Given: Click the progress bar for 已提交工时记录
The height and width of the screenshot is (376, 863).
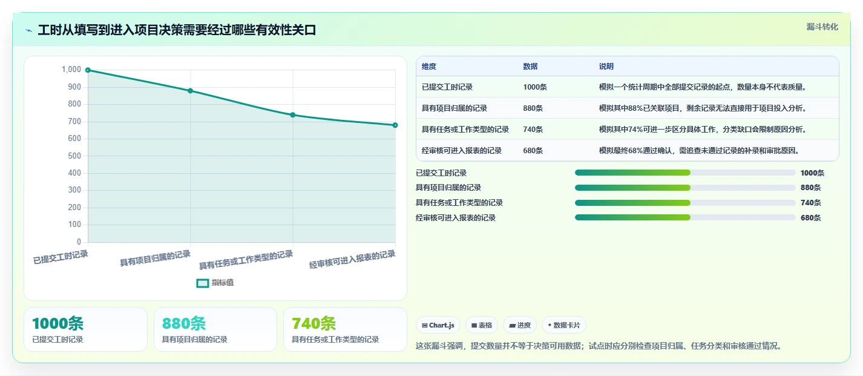Looking at the screenshot, I should click(685, 173).
